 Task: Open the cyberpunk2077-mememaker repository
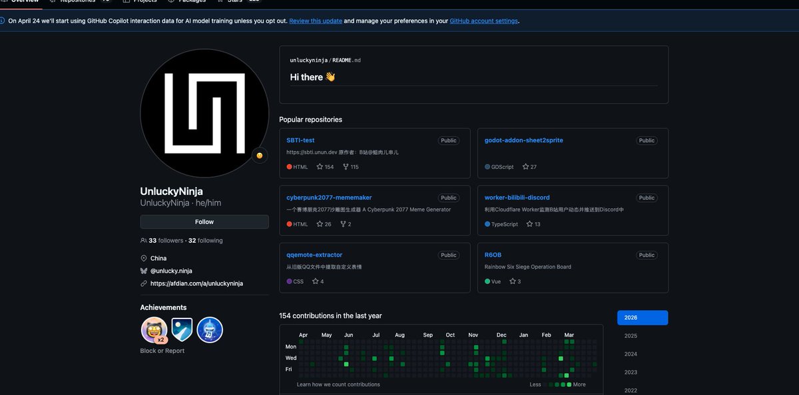pos(329,197)
